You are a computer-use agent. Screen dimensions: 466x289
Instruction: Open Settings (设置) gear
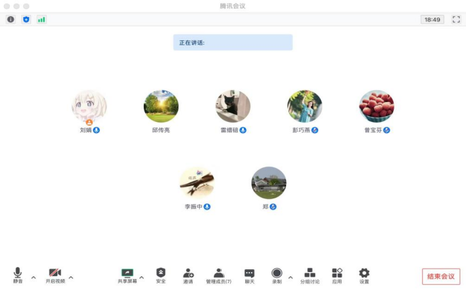(x=364, y=276)
